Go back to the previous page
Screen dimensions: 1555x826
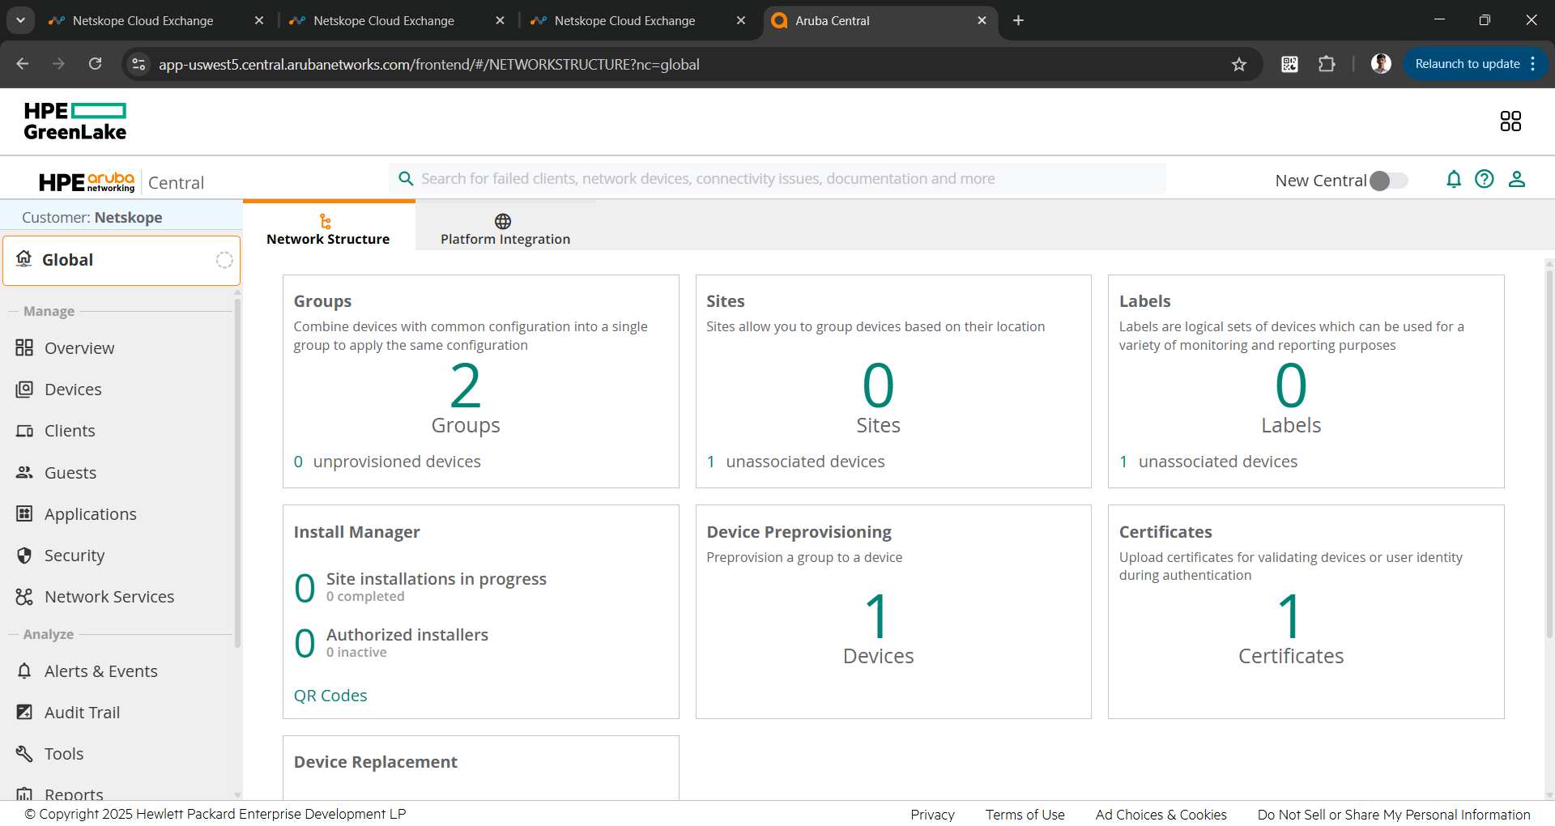(22, 64)
